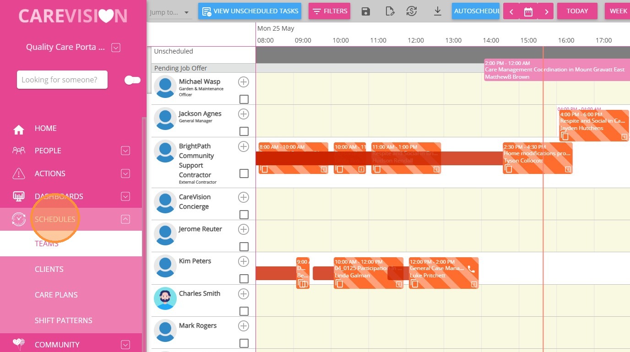Screen dimensions: 630x352
Task: Click plus icon next to Kim Peters
Action: tap(244, 261)
